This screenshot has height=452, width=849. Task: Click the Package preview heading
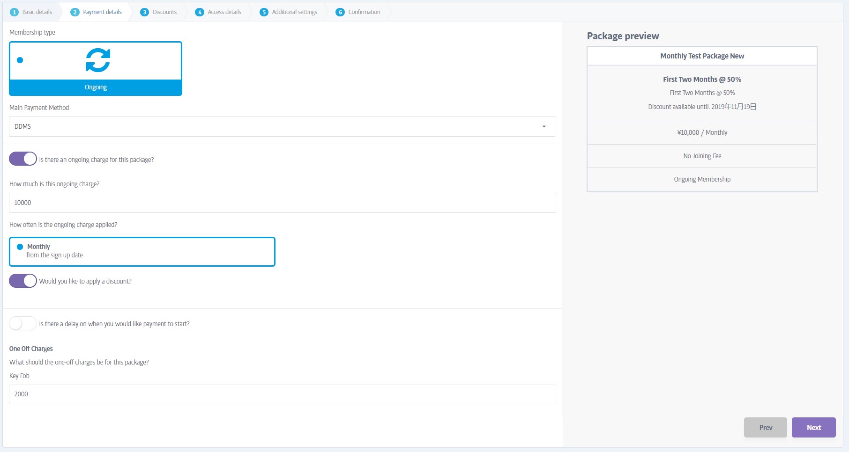coord(623,36)
